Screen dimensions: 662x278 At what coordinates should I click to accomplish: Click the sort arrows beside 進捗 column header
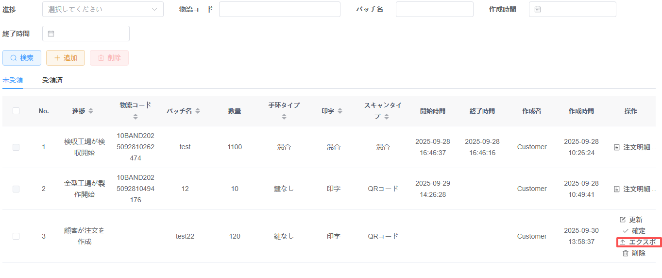coord(91,111)
